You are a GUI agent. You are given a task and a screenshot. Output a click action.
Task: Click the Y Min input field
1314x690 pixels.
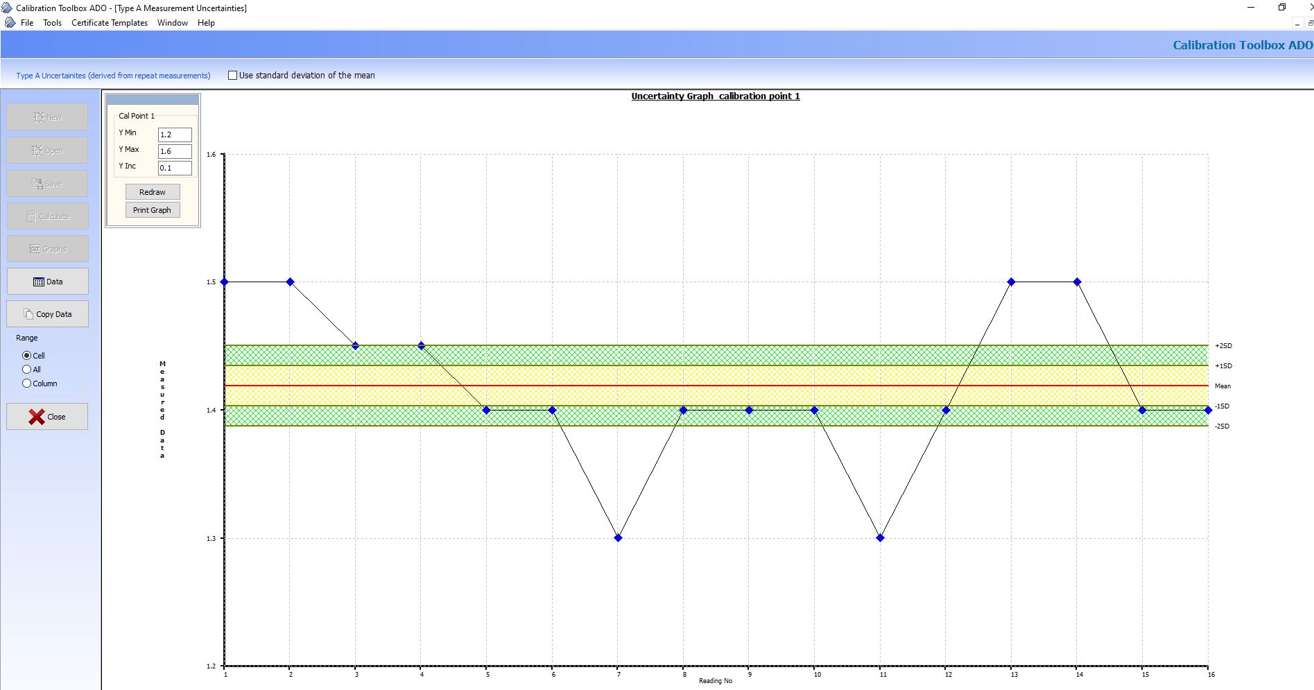click(x=175, y=135)
